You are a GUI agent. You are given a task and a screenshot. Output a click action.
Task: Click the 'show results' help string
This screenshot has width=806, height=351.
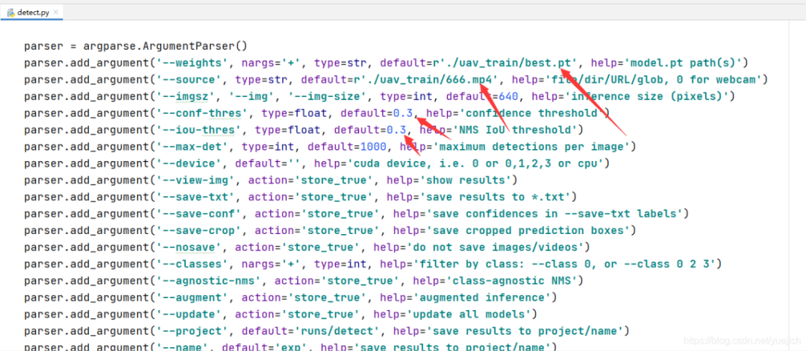(466, 180)
